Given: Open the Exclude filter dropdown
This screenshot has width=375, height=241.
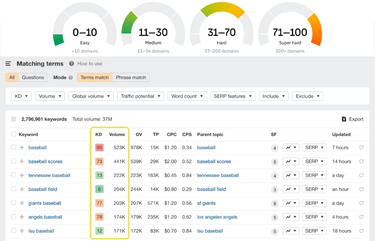Looking at the screenshot, I should tap(308, 96).
